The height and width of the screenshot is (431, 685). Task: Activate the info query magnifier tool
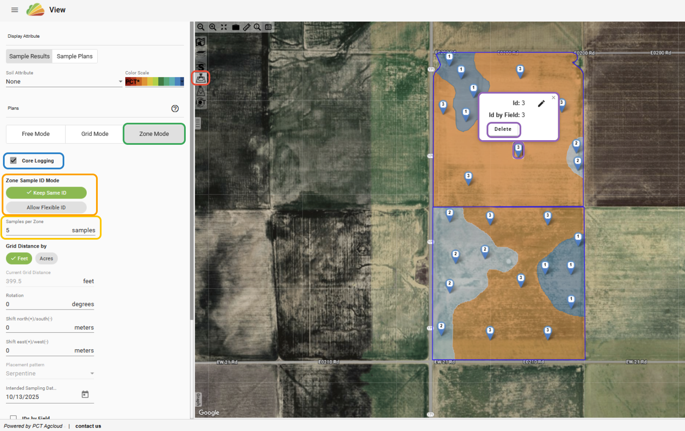(x=257, y=27)
